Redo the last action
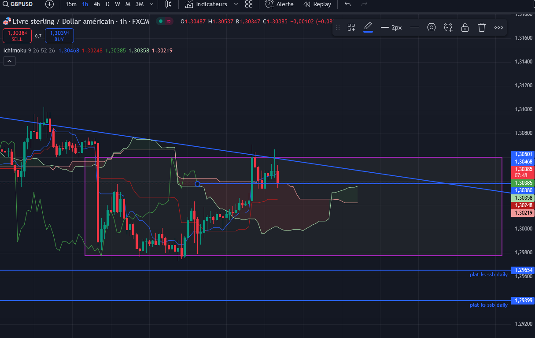The image size is (535, 338). click(364, 4)
